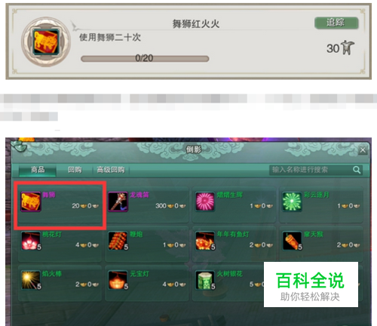Click the 0/20 quest progress bar
The height and width of the screenshot is (326, 377).
coord(145,59)
